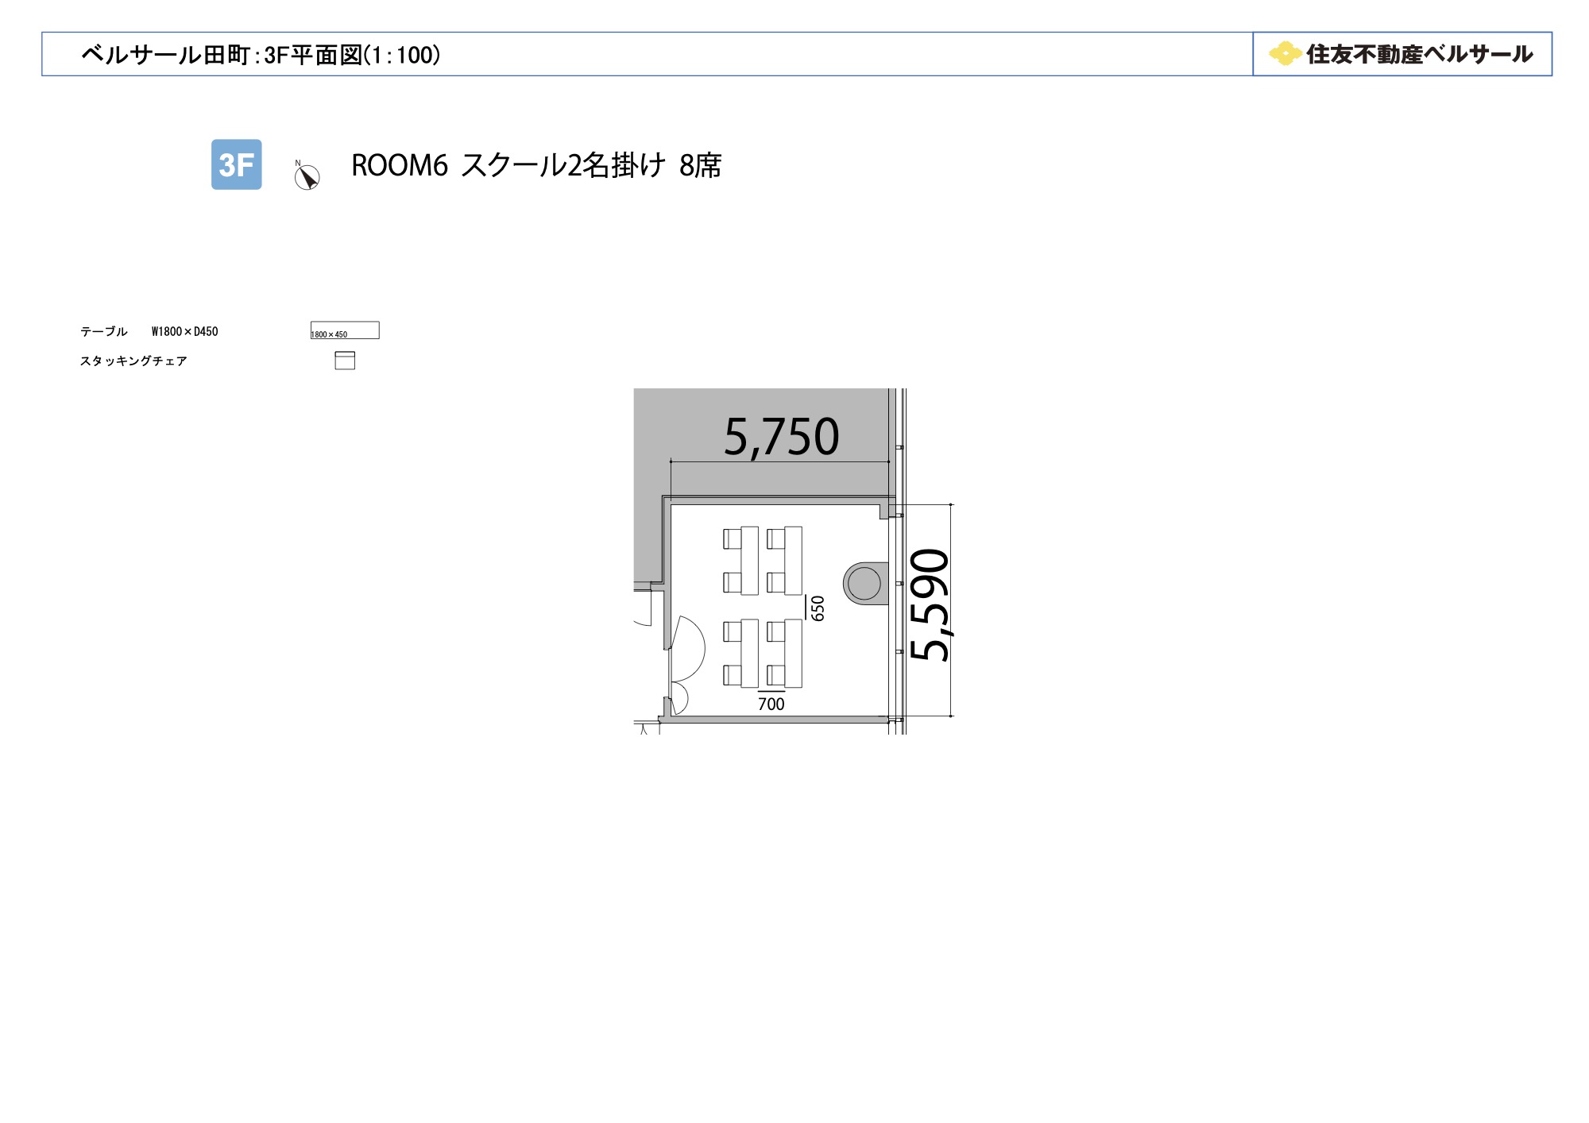Select the legend size W1800×D450
The height and width of the screenshot is (1123, 1589).
[x=184, y=331]
